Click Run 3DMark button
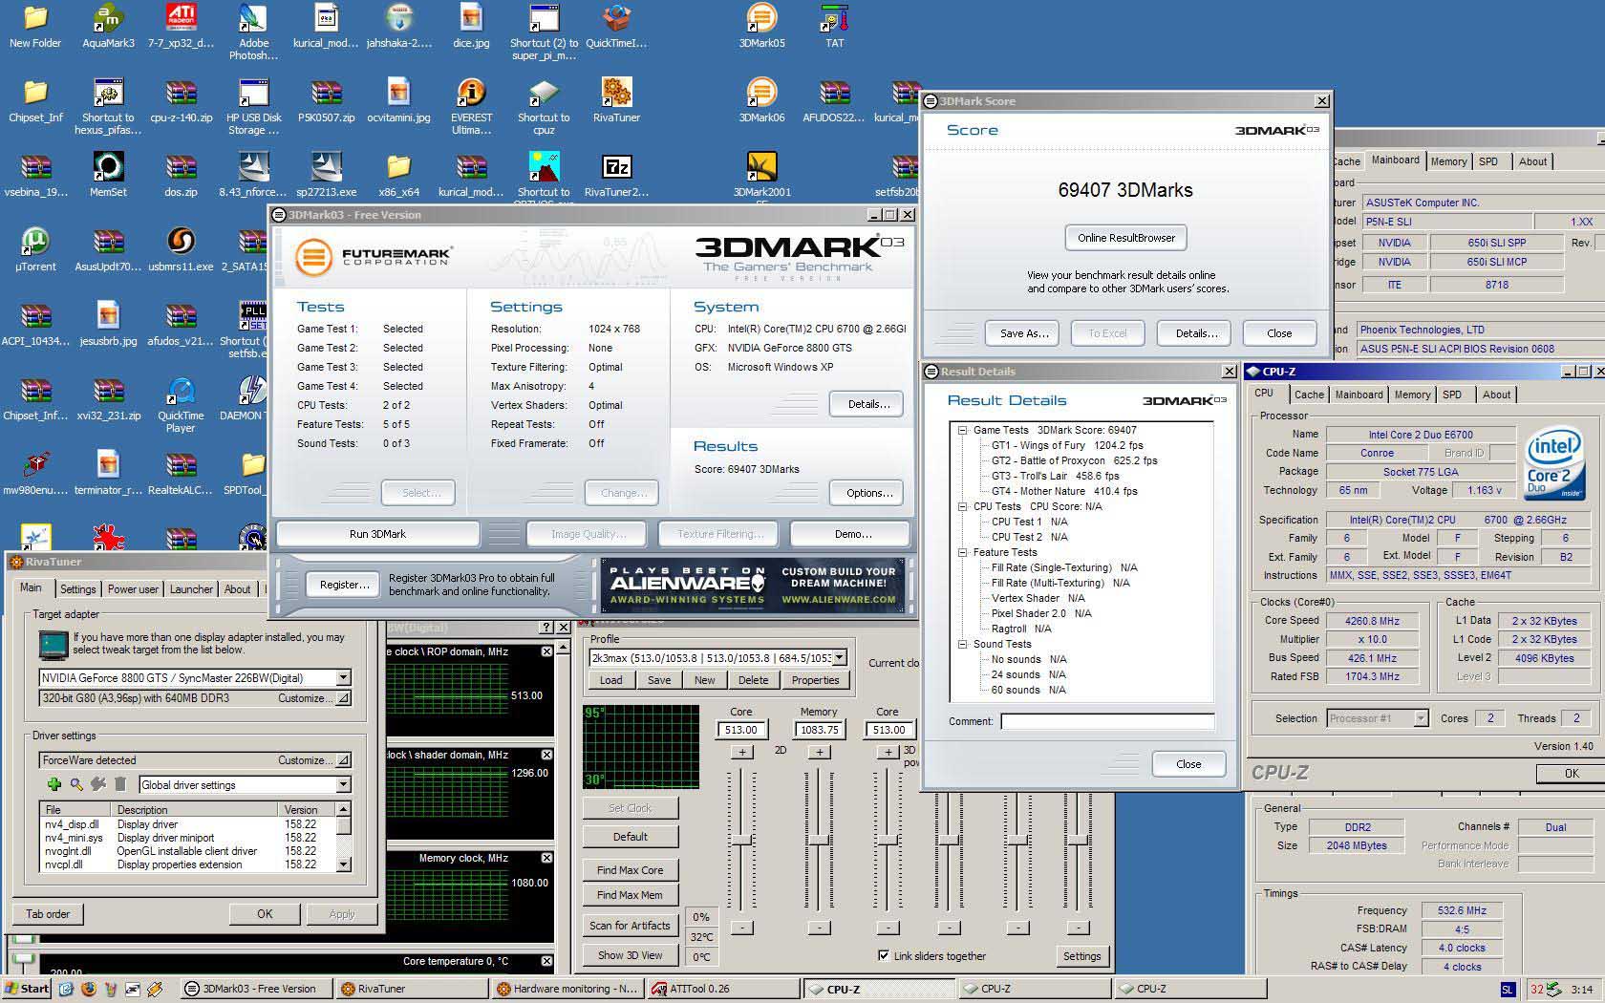The height and width of the screenshot is (1003, 1605). pyautogui.click(x=377, y=534)
